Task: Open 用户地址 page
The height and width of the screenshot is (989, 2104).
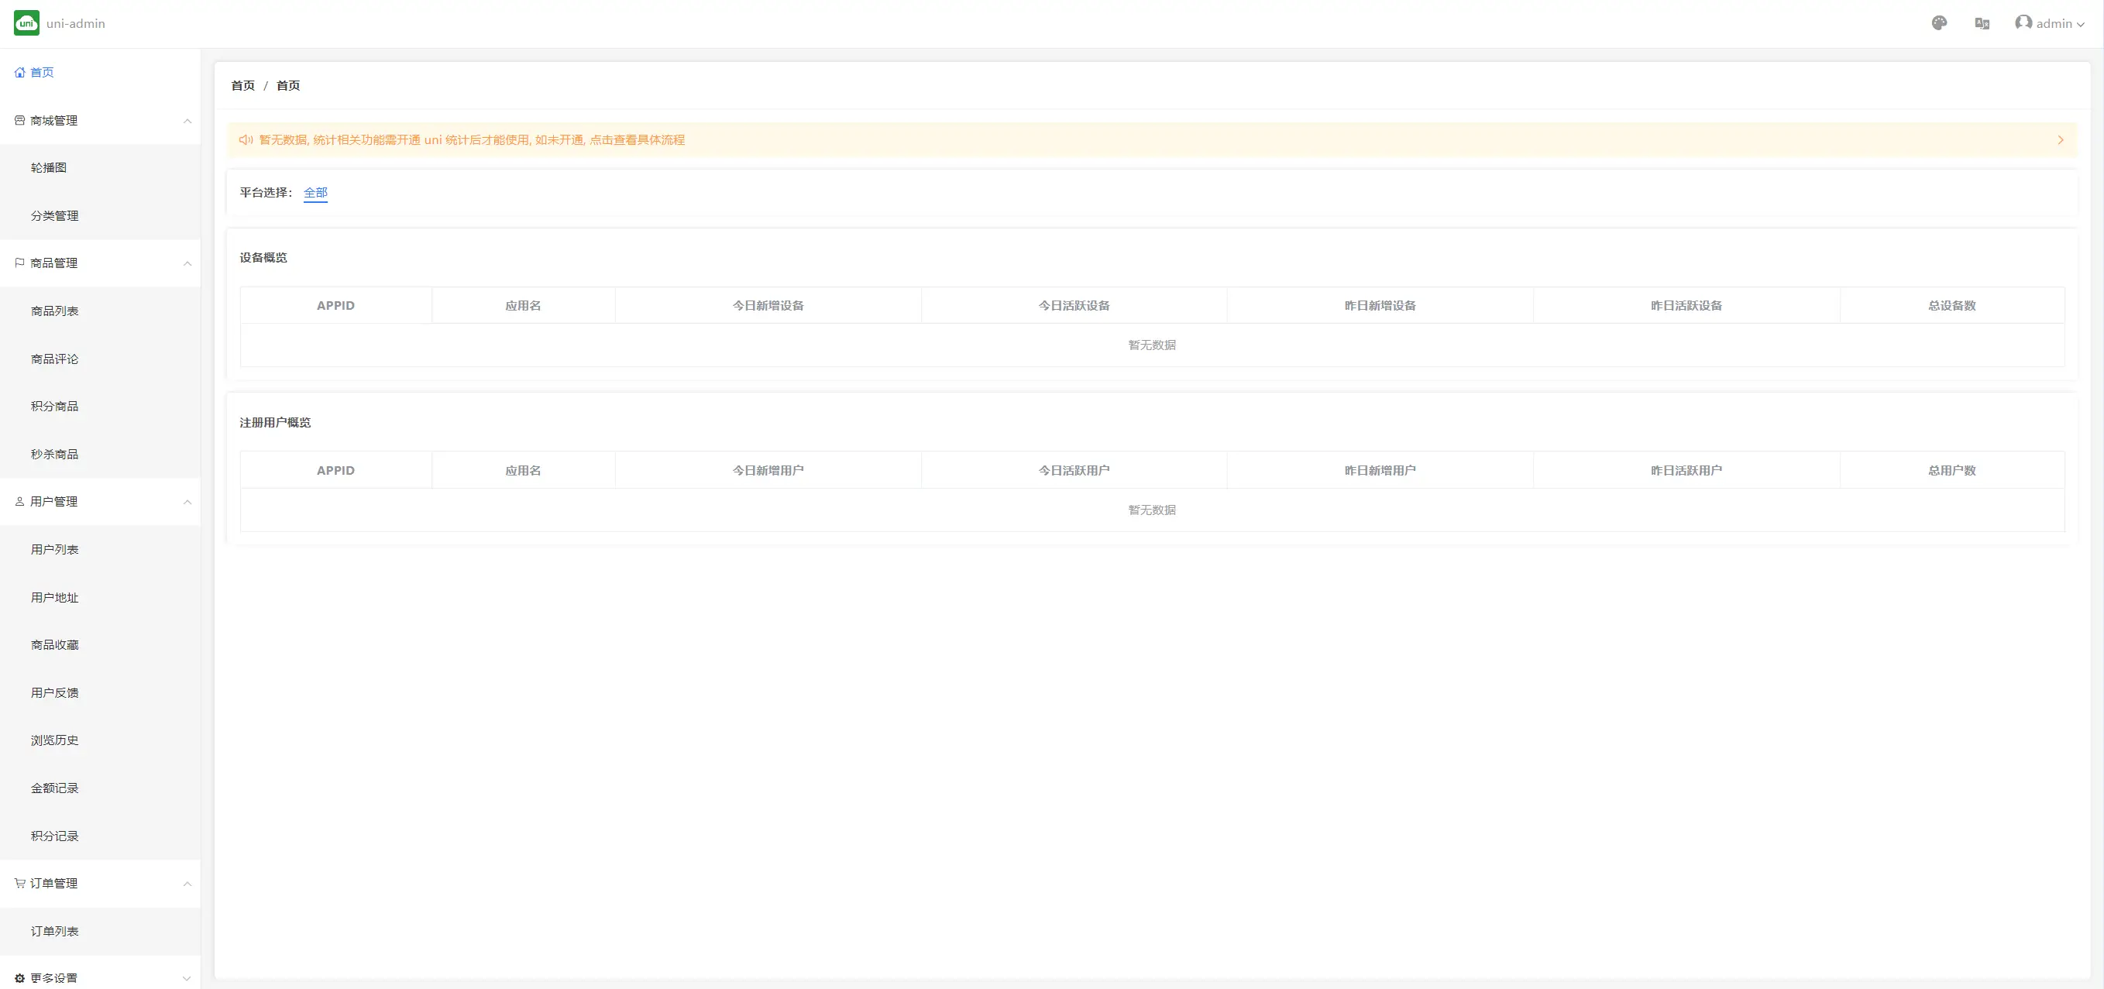Action: point(101,597)
